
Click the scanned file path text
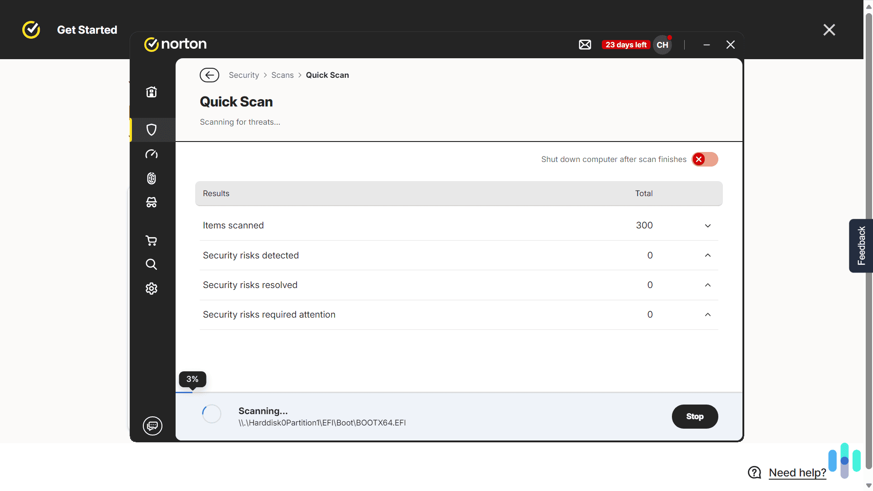pyautogui.click(x=322, y=423)
